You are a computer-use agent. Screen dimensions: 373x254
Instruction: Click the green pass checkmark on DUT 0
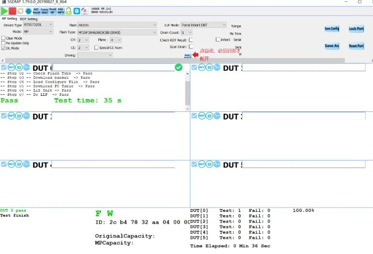pos(179,68)
